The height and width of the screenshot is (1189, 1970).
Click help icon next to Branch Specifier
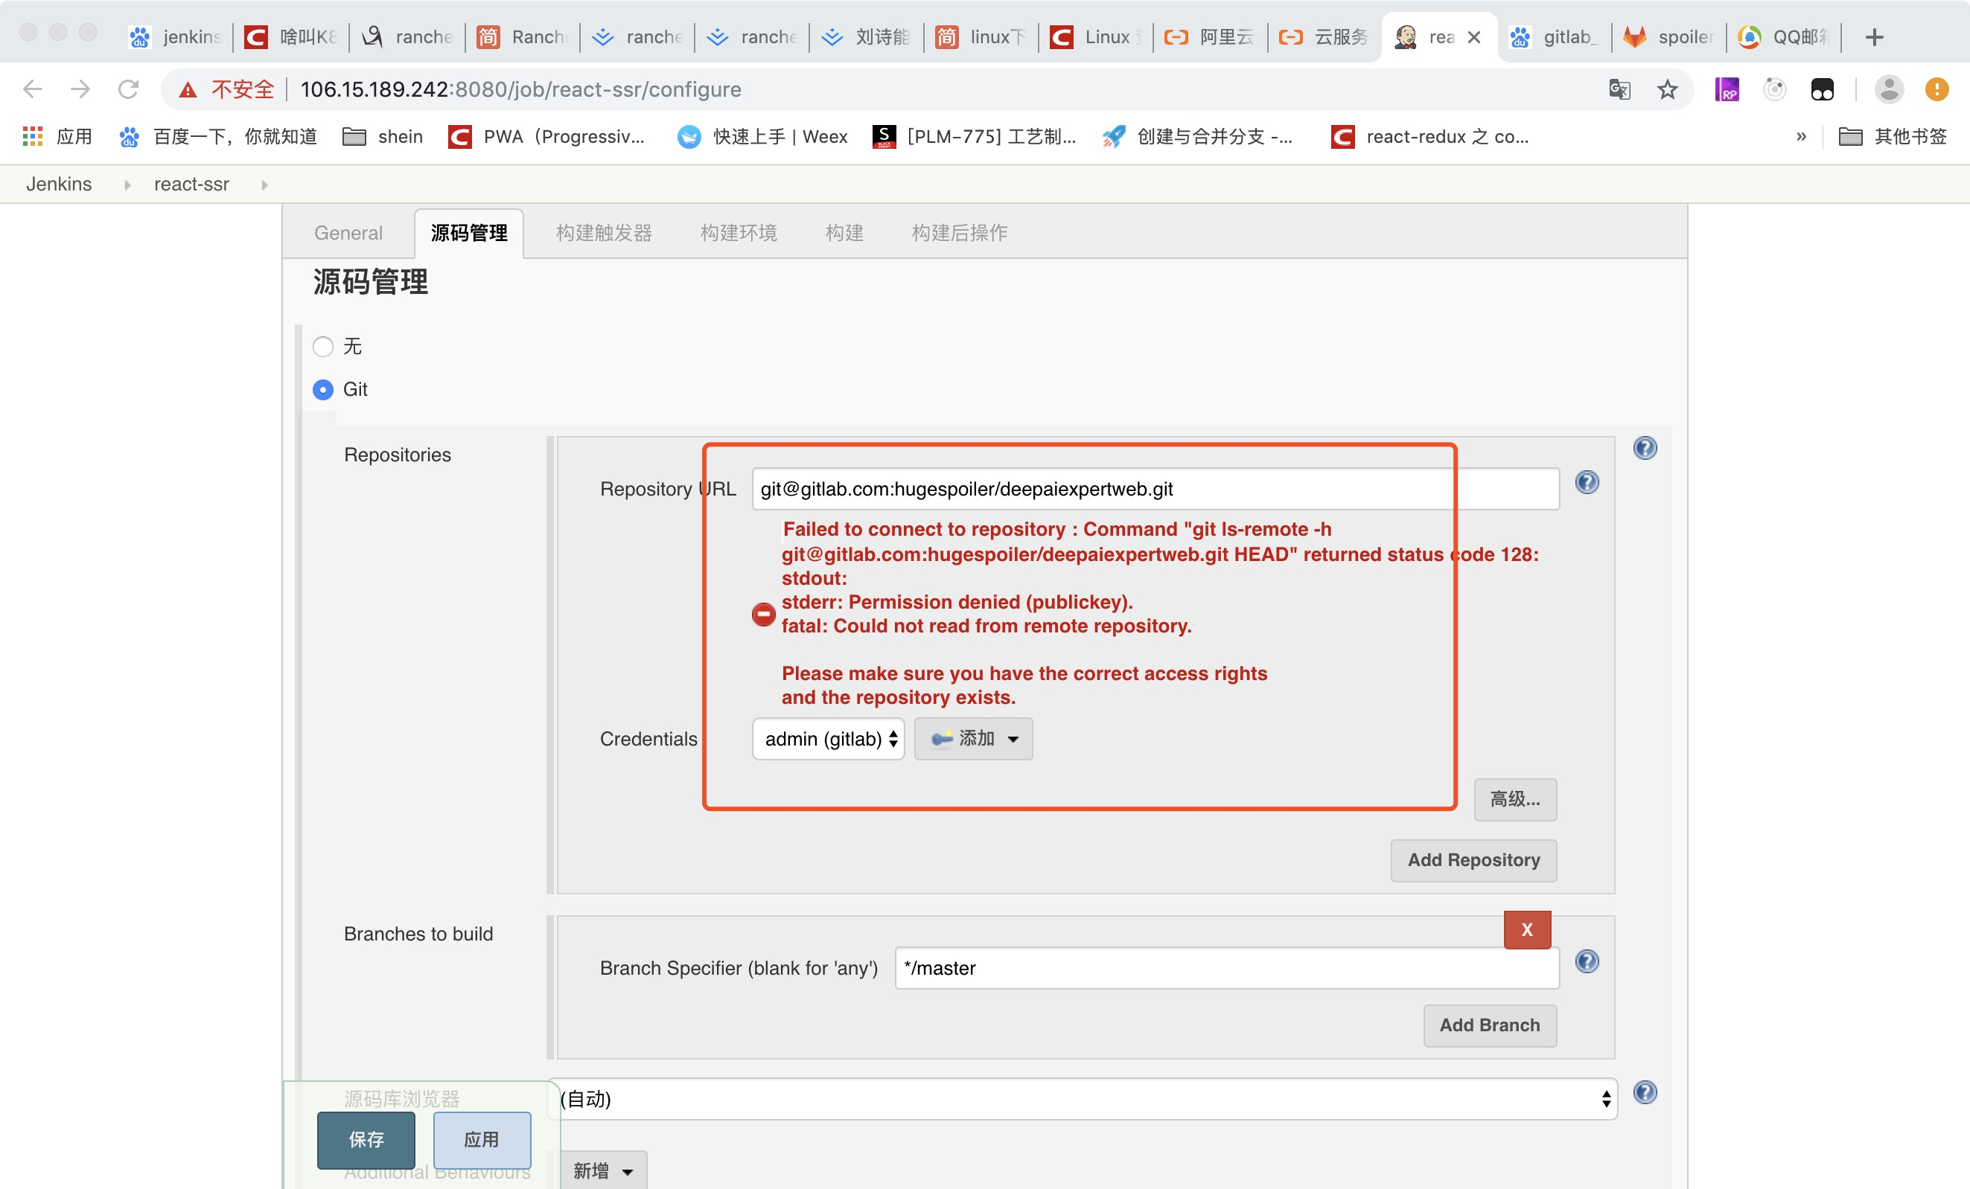pyautogui.click(x=1587, y=961)
